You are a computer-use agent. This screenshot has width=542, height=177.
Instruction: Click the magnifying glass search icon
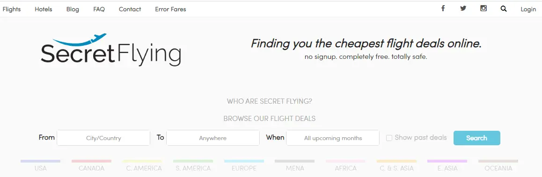504,9
